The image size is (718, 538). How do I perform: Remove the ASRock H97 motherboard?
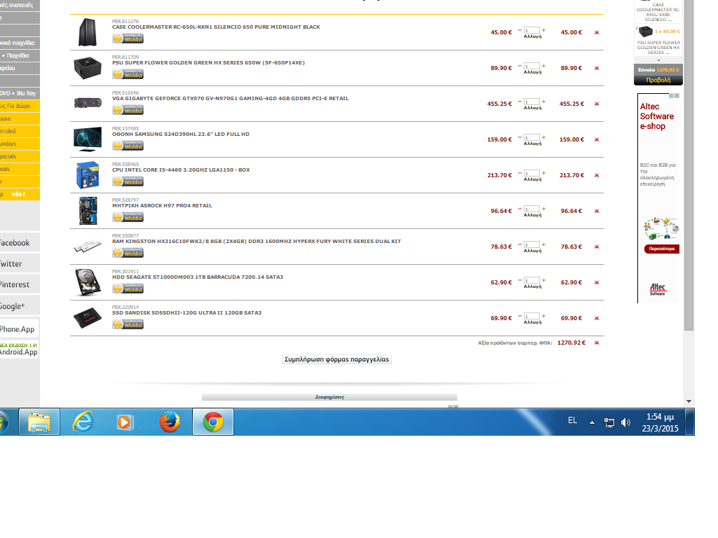[597, 211]
